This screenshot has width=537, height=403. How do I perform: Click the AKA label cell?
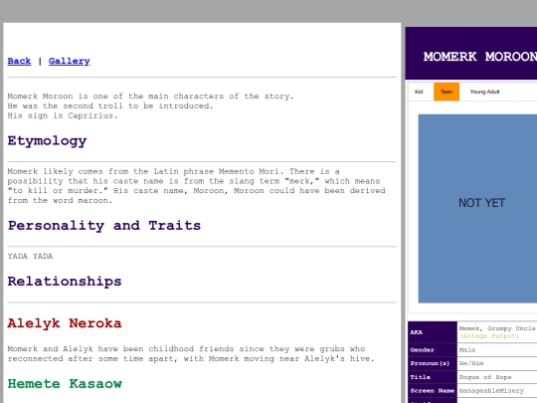tap(433, 332)
